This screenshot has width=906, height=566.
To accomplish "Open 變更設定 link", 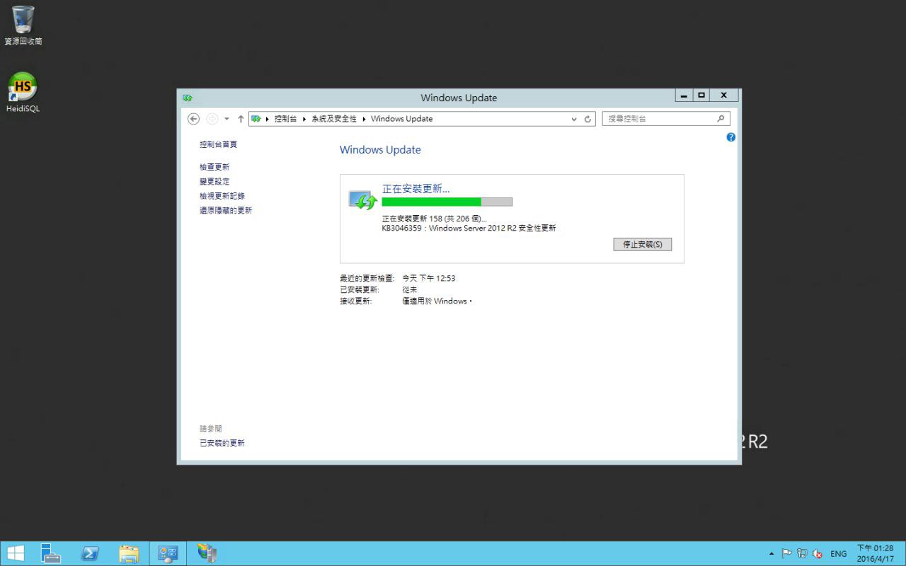I will 214,182.
